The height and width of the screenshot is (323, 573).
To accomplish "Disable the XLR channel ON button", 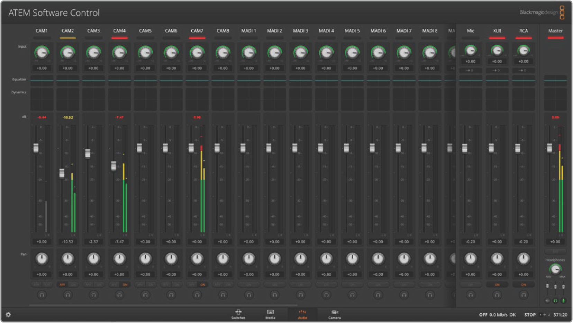I will tap(497, 285).
